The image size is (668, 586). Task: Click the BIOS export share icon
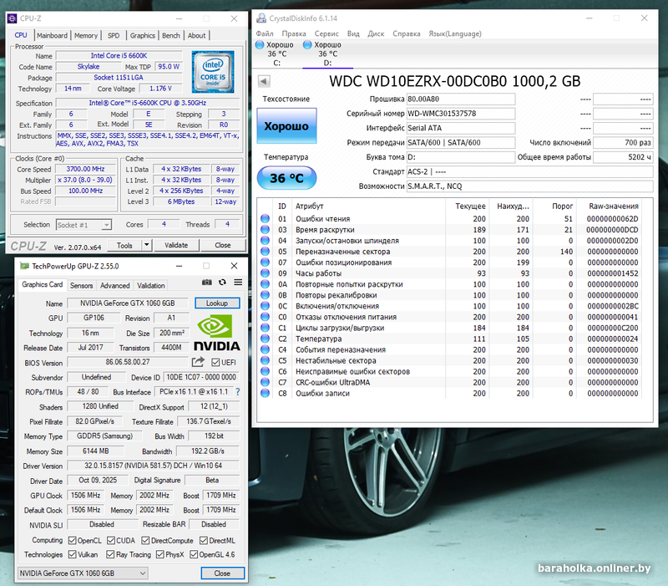(x=198, y=362)
